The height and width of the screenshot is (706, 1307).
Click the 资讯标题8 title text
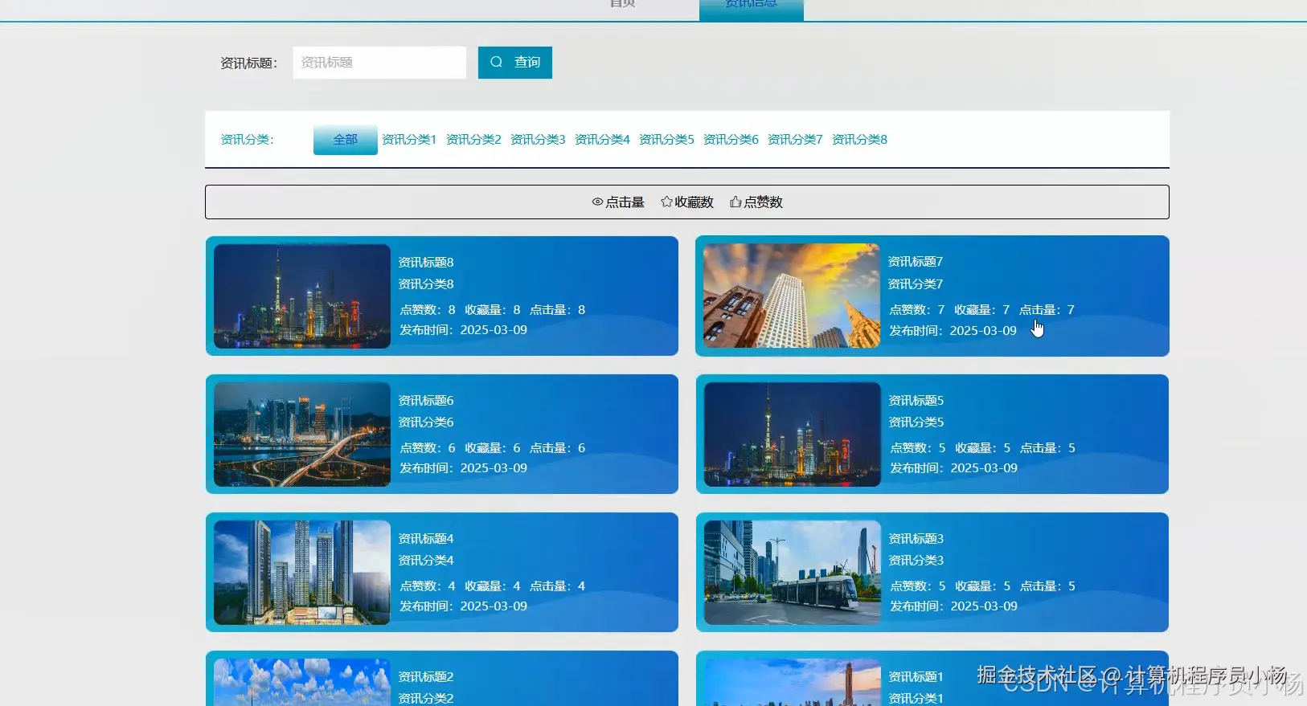[x=426, y=263]
